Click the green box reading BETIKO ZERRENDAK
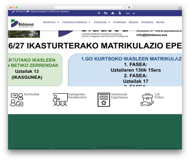The width and height of the screenshot is (190, 161). 35,70
